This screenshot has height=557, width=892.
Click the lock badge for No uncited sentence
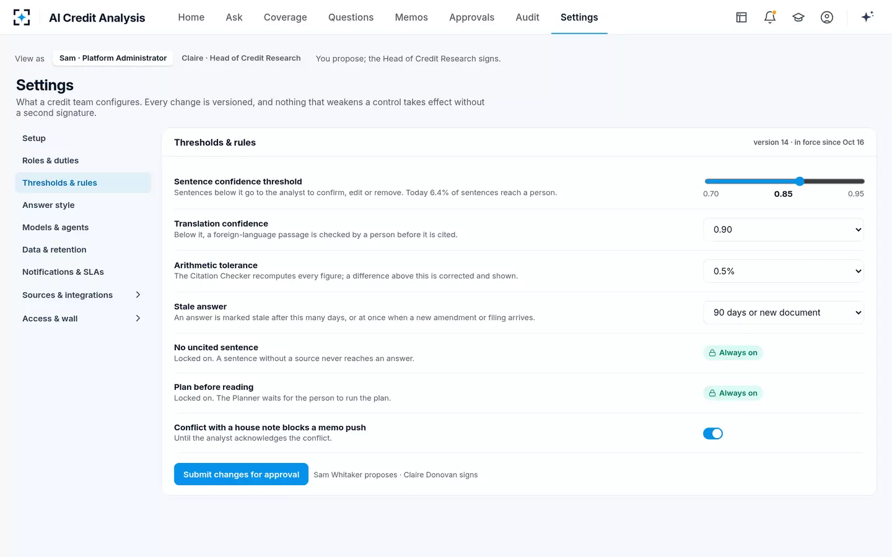pos(733,353)
